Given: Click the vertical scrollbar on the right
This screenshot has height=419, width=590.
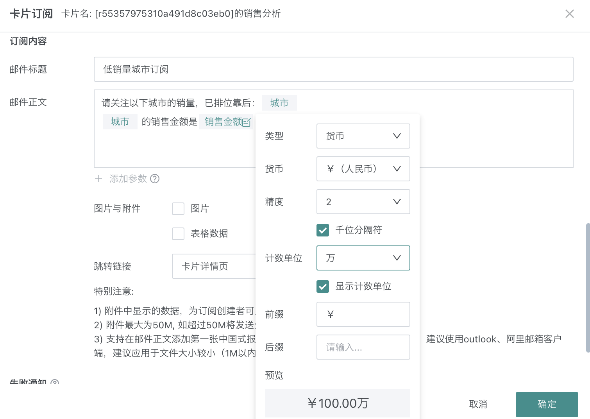Looking at the screenshot, I should tap(588, 288).
